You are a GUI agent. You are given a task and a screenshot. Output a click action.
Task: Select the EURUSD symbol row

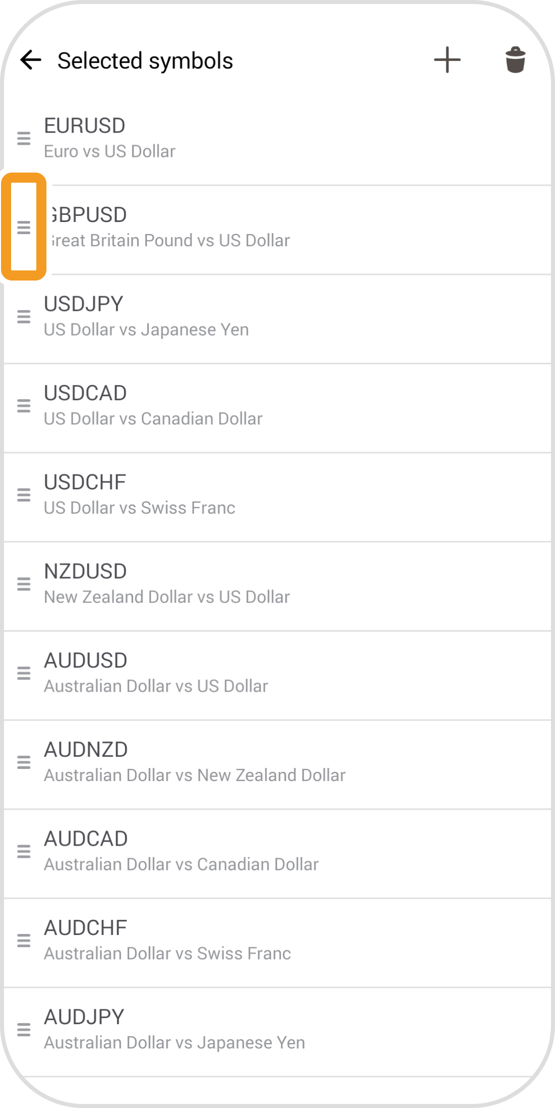tap(277, 138)
